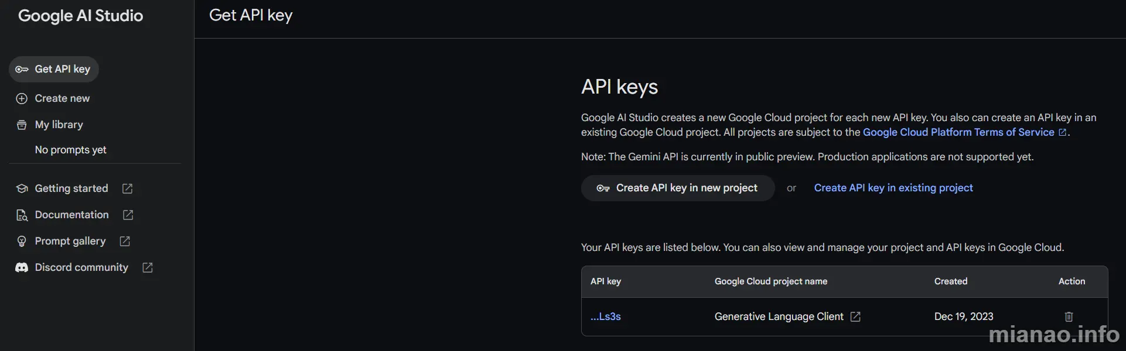The height and width of the screenshot is (351, 1126).
Task: Click the Action column header
Action: click(1072, 281)
